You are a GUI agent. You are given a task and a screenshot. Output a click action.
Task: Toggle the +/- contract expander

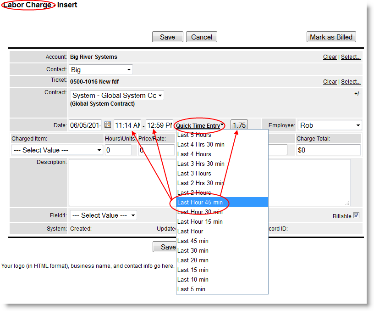(x=357, y=93)
